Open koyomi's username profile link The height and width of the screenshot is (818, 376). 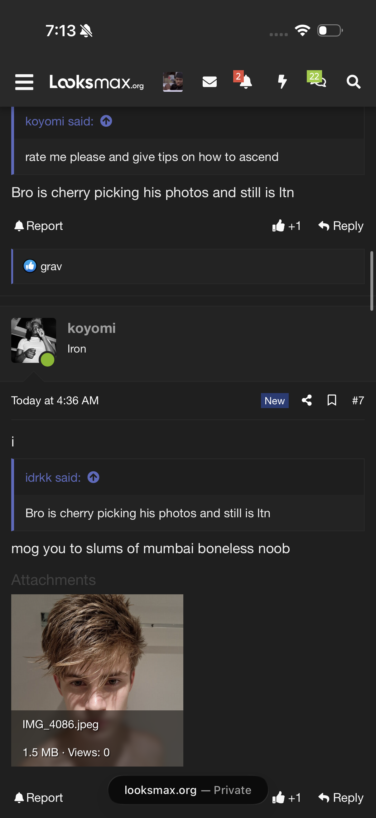click(x=91, y=328)
